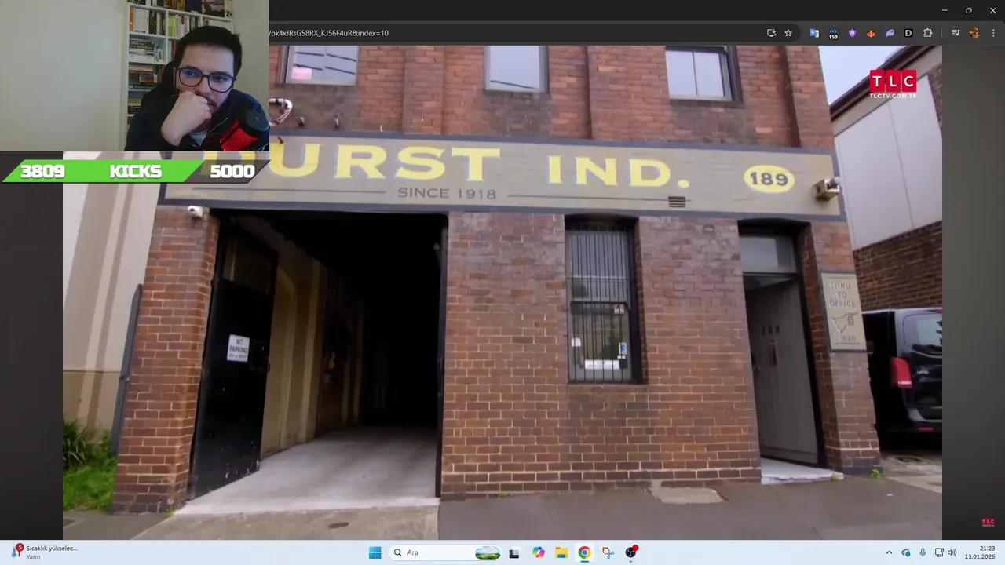Viewport: 1005px width, 565px height.
Task: Bookmark this page with the star icon
Action: point(788,33)
